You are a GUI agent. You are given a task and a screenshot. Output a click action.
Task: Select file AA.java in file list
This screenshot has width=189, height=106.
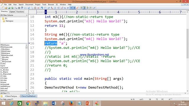click(x=3, y=82)
